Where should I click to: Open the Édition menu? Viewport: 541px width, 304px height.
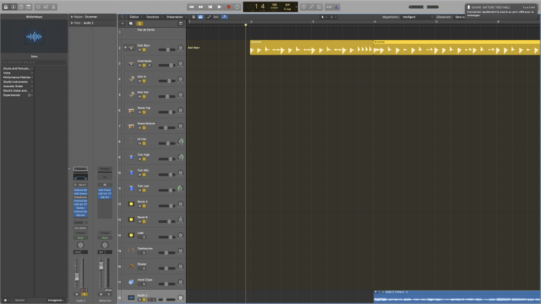[135, 16]
